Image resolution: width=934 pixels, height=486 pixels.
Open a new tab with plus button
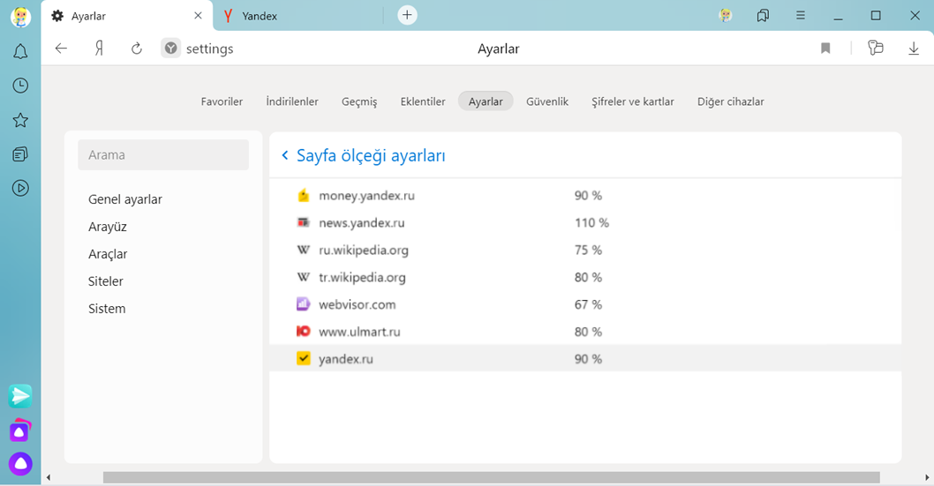point(408,16)
